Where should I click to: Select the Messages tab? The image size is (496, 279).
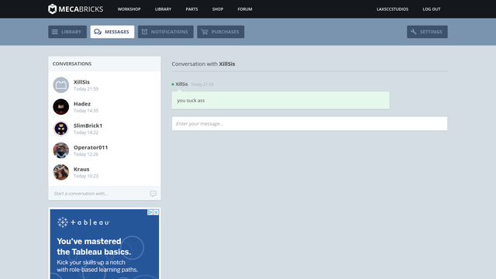(112, 32)
